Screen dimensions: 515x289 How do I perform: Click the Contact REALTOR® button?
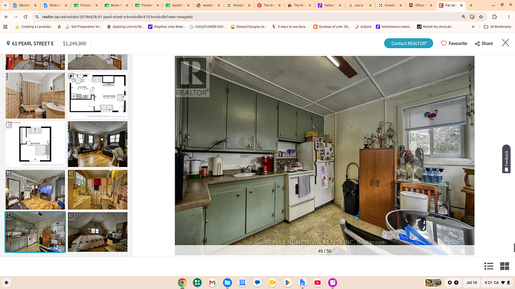click(408, 43)
